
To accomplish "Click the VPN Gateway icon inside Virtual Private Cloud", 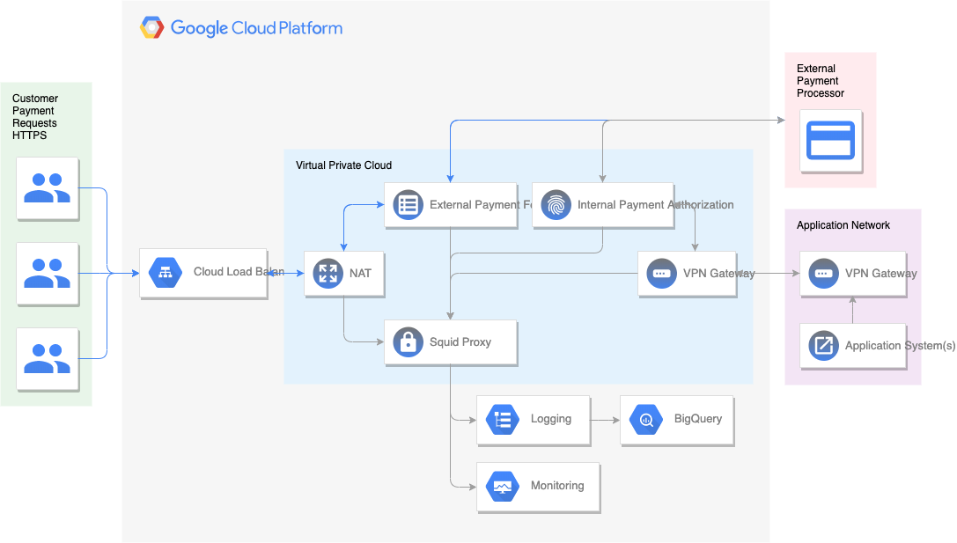I will (661, 274).
